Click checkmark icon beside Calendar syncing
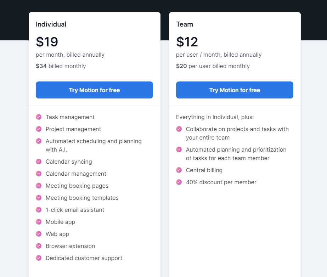Viewport: 327px width, 277px height. 39,162
